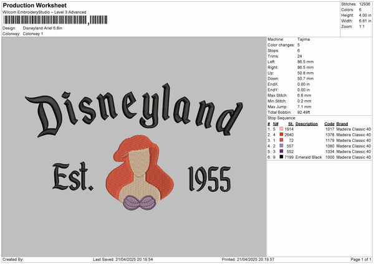Click the Total Bobbin value 92.49ft
The height and width of the screenshot is (264, 374).
(304, 112)
